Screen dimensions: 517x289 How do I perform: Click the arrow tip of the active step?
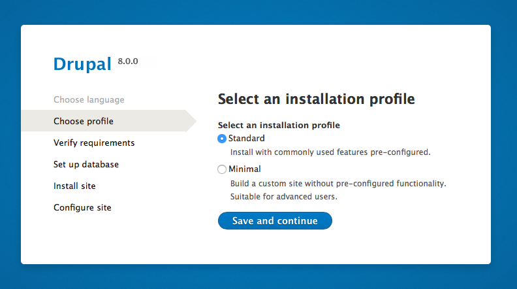(x=191, y=121)
